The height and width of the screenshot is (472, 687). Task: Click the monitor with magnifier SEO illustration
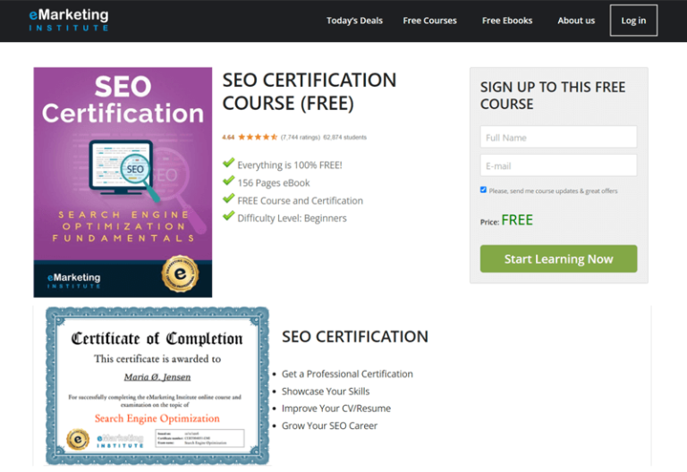125,170
